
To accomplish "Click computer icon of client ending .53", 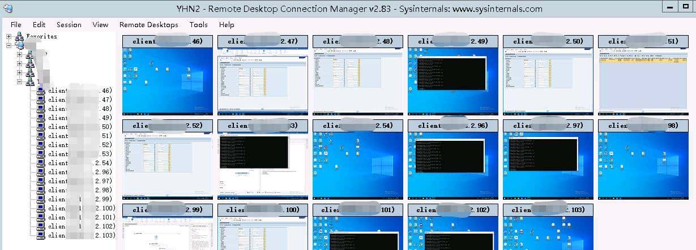I will (41, 154).
